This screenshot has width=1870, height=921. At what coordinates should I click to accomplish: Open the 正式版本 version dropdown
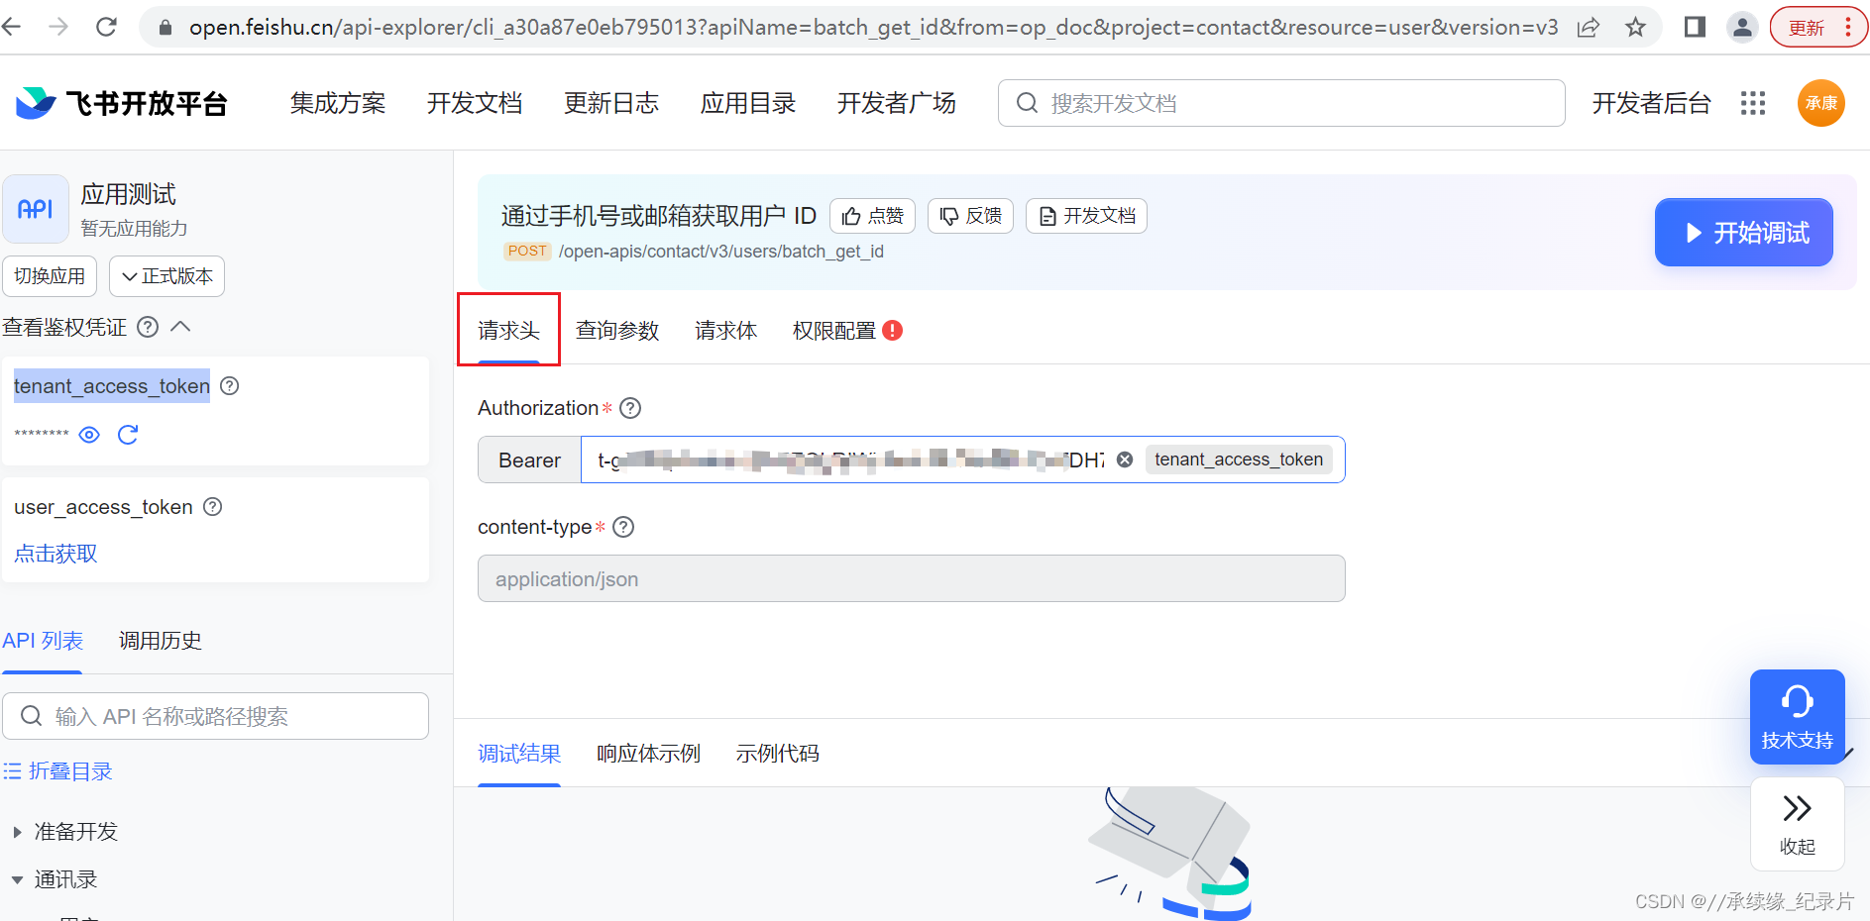166,276
